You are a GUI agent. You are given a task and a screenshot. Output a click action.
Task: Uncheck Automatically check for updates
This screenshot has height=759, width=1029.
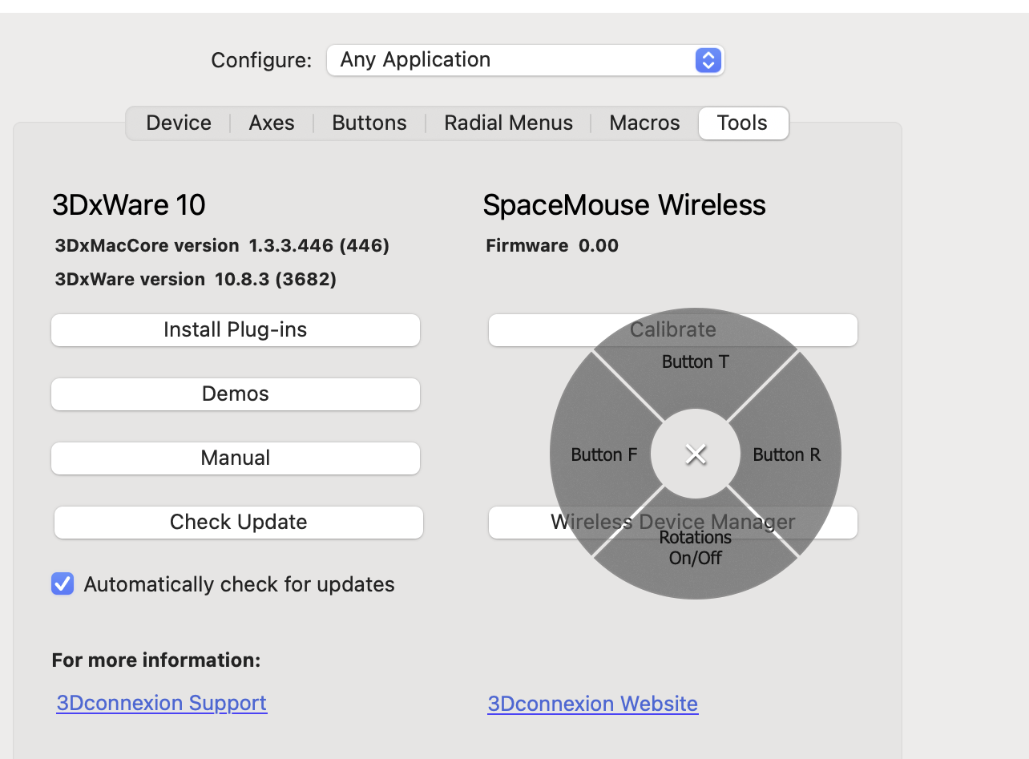(x=63, y=584)
